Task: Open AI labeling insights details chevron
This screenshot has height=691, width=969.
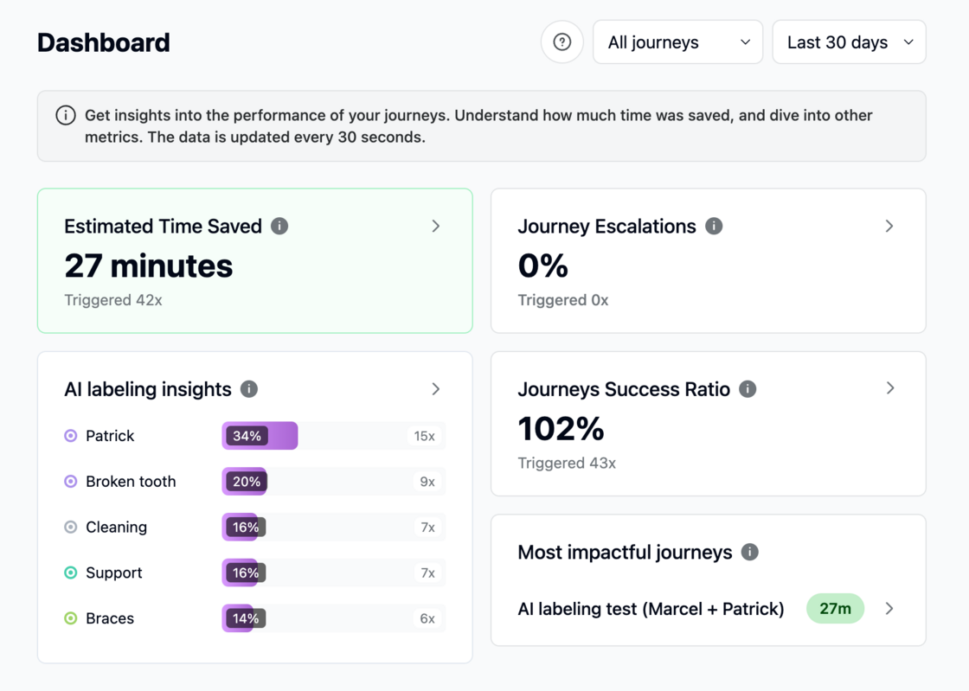Action: pyautogui.click(x=436, y=389)
